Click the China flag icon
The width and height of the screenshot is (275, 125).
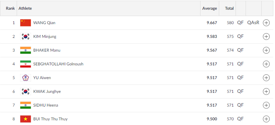[26, 23]
